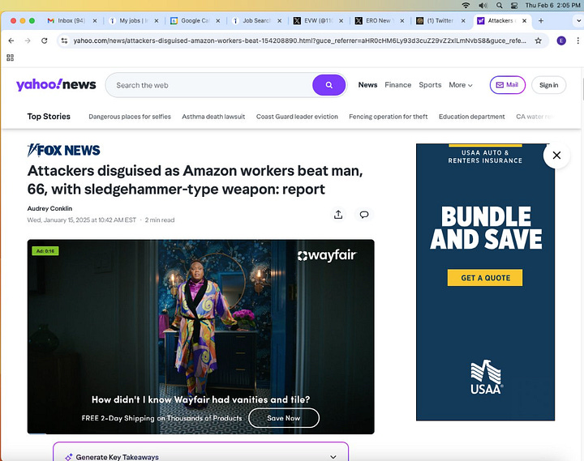This screenshot has width=584, height=461.
Task: Open Education department story
Action: (471, 117)
